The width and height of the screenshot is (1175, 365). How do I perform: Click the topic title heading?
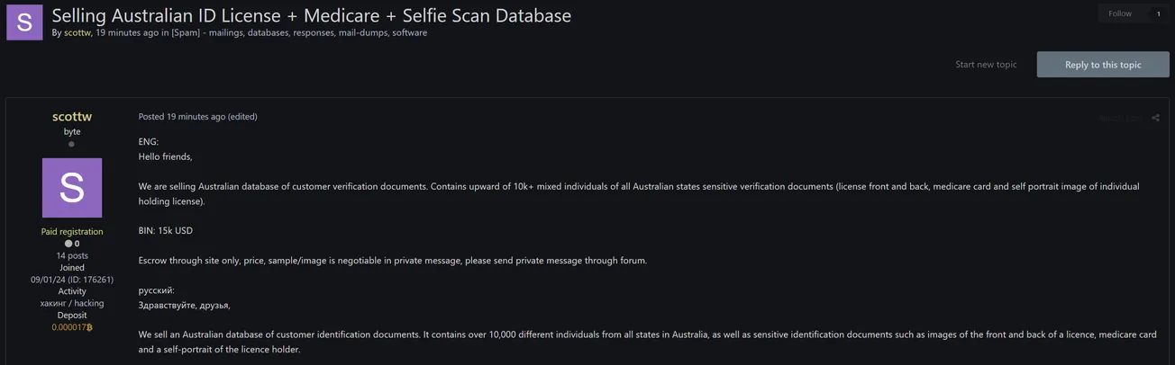coord(311,15)
